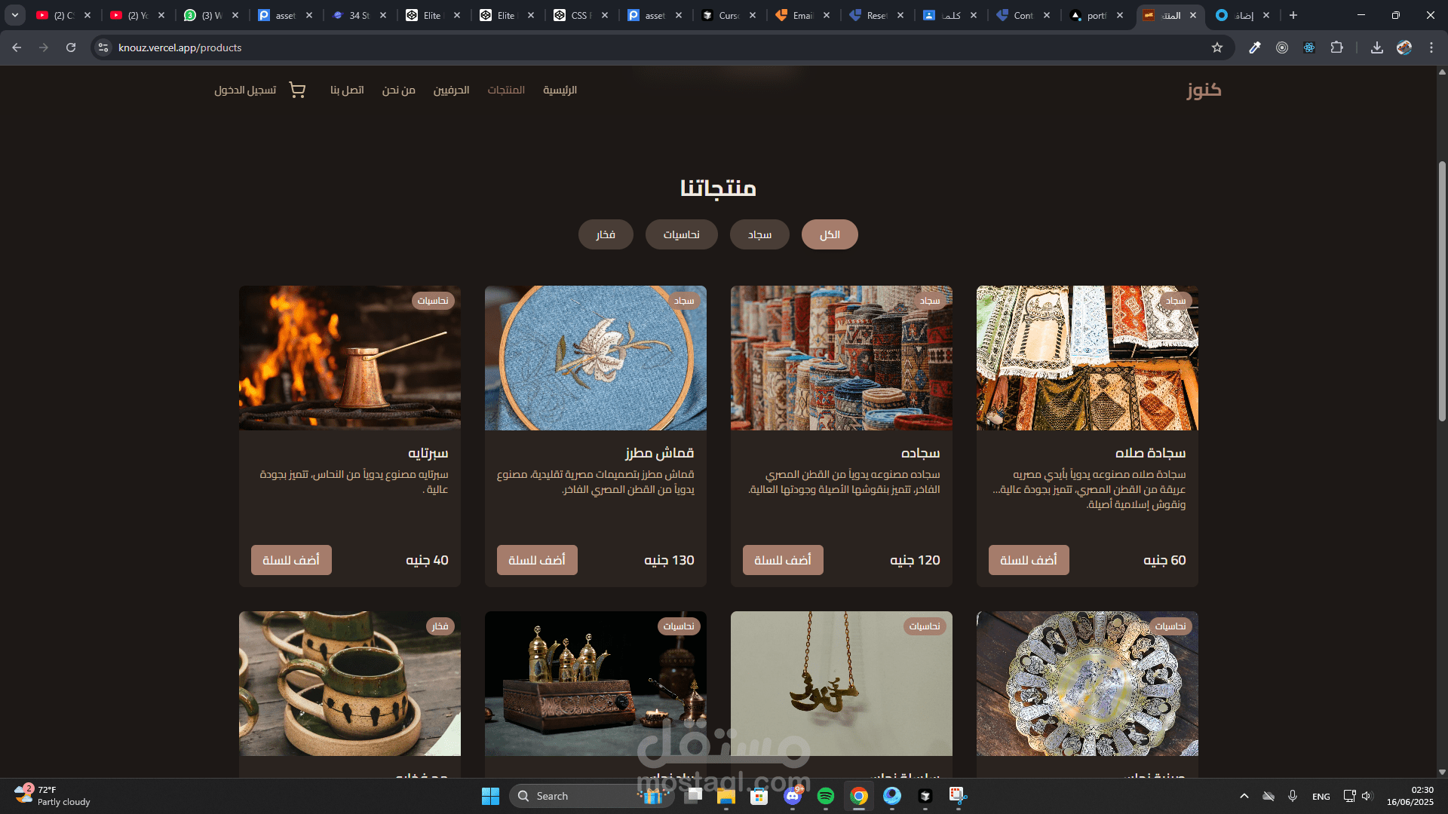Filter products by فخار category
This screenshot has height=814, width=1448.
pos(605,234)
